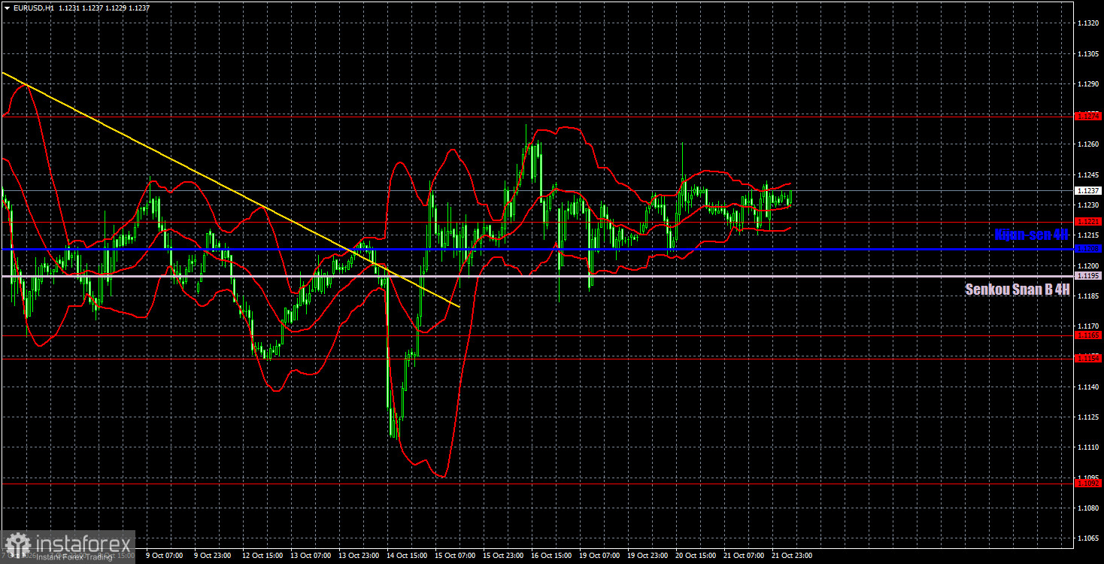1104x564 pixels.
Task: Select the yellow descending trendline
Action: pos(230,188)
